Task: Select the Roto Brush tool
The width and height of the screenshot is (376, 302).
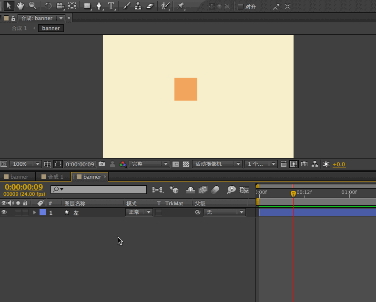Action: point(165,6)
